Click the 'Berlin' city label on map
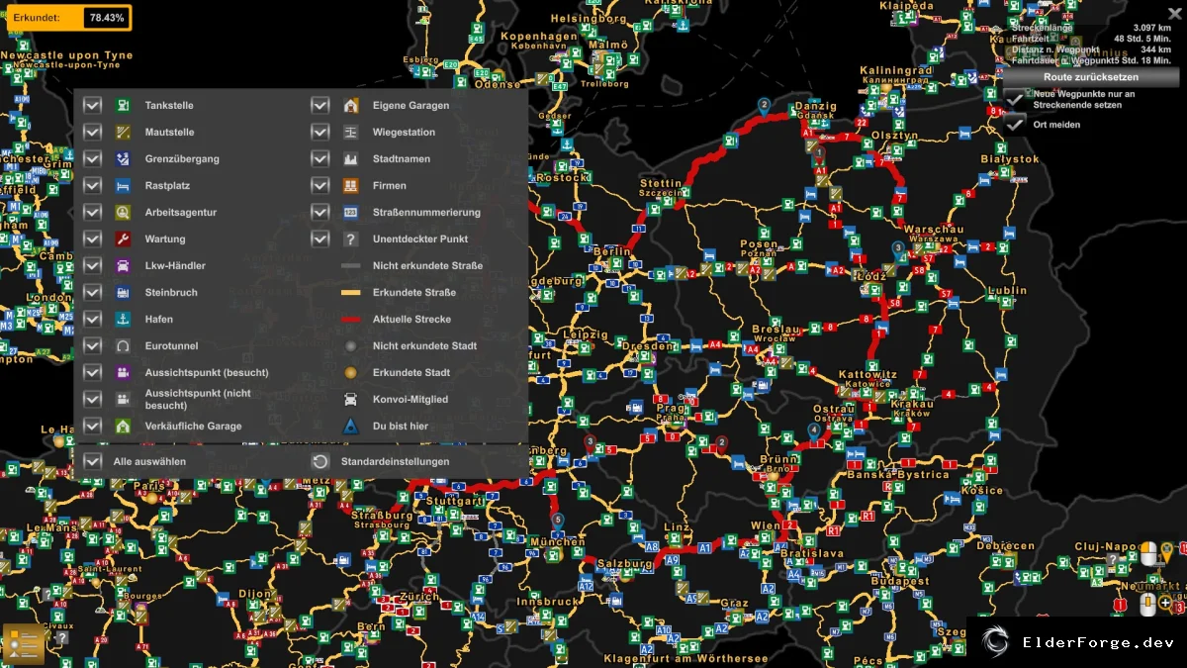The height and width of the screenshot is (668, 1187). click(612, 252)
